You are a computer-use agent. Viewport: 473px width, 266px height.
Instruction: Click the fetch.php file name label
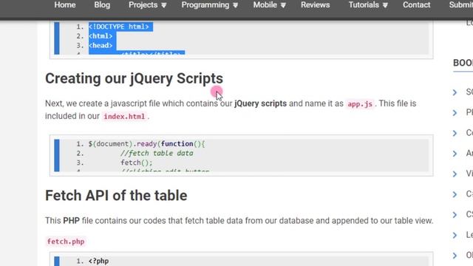[x=66, y=242]
